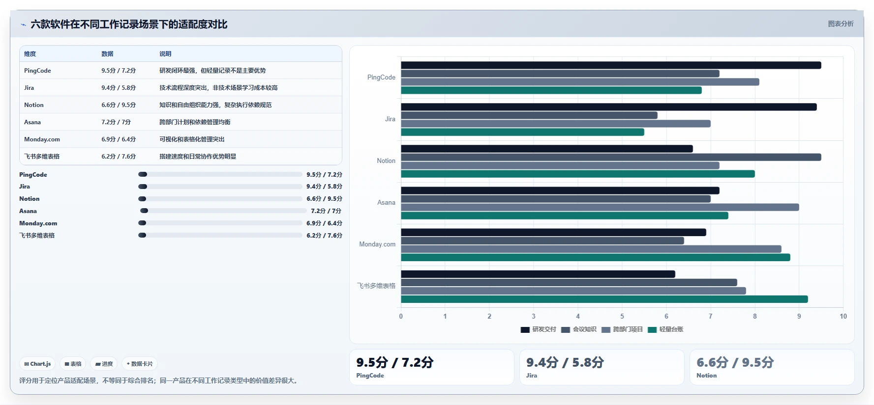The image size is (874, 405).
Task: Click the footer note starting 评分用于定位产品适配场景
Action: pos(159,380)
